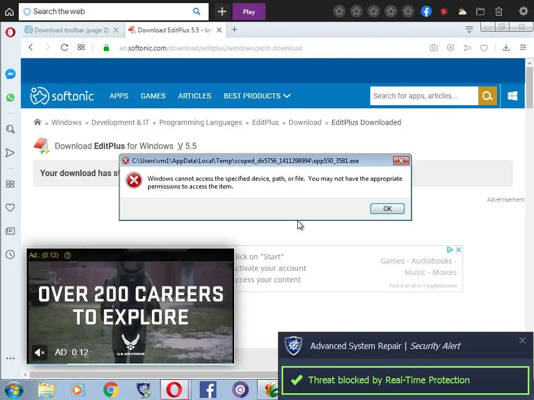
Task: Click the green padlock security icon
Action: (106, 48)
